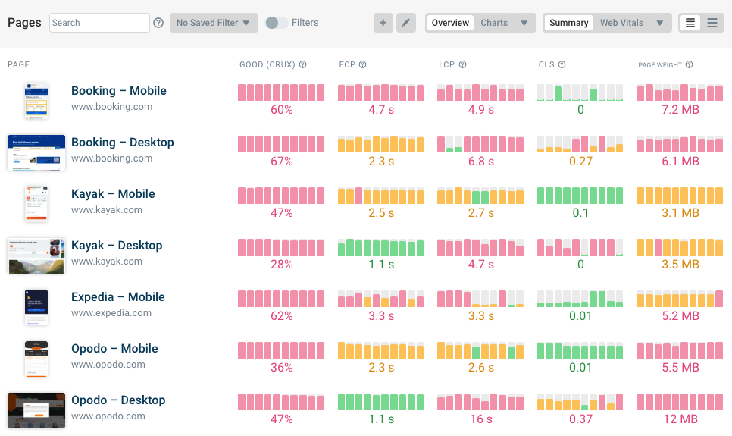This screenshot has width=732, height=436.
Task: Click the Opodo – Mobile screenshot thumbnail
Action: click(x=36, y=359)
